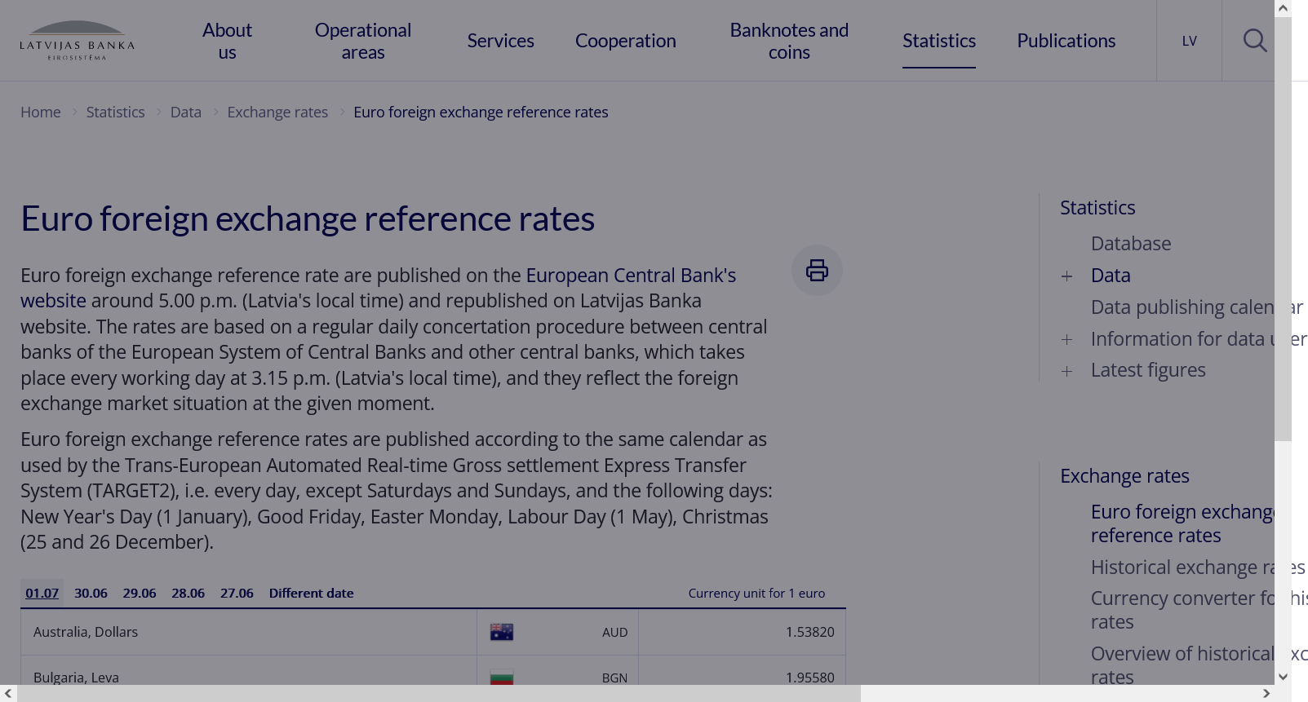The height and width of the screenshot is (702, 1308).
Task: Switch language to LV
Action: [1189, 41]
